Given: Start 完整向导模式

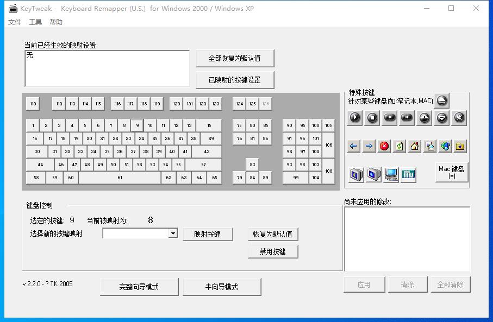Looking at the screenshot, I should (139, 287).
